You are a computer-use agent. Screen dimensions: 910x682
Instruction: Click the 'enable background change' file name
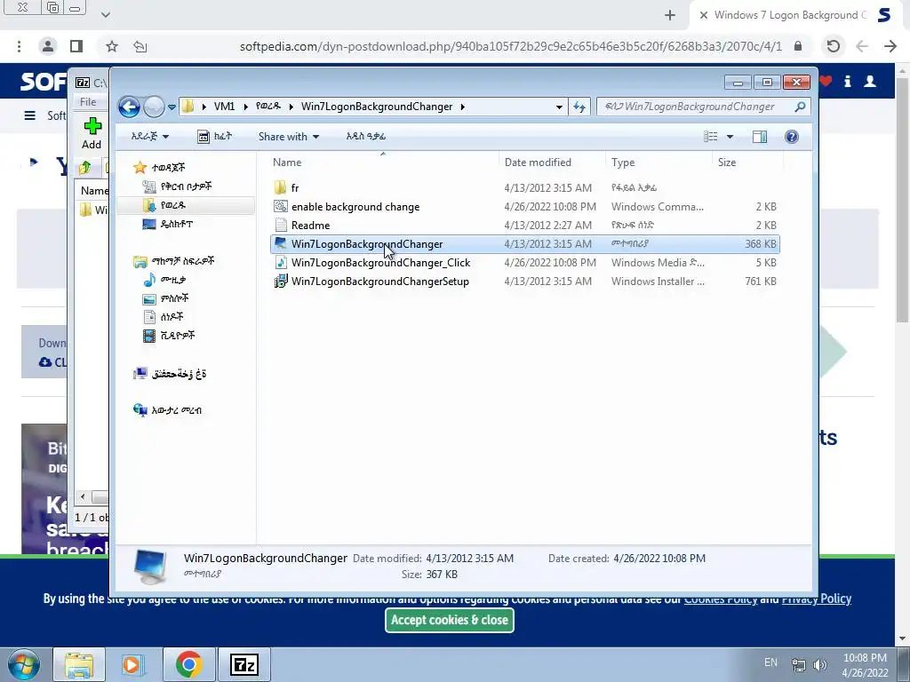point(355,207)
